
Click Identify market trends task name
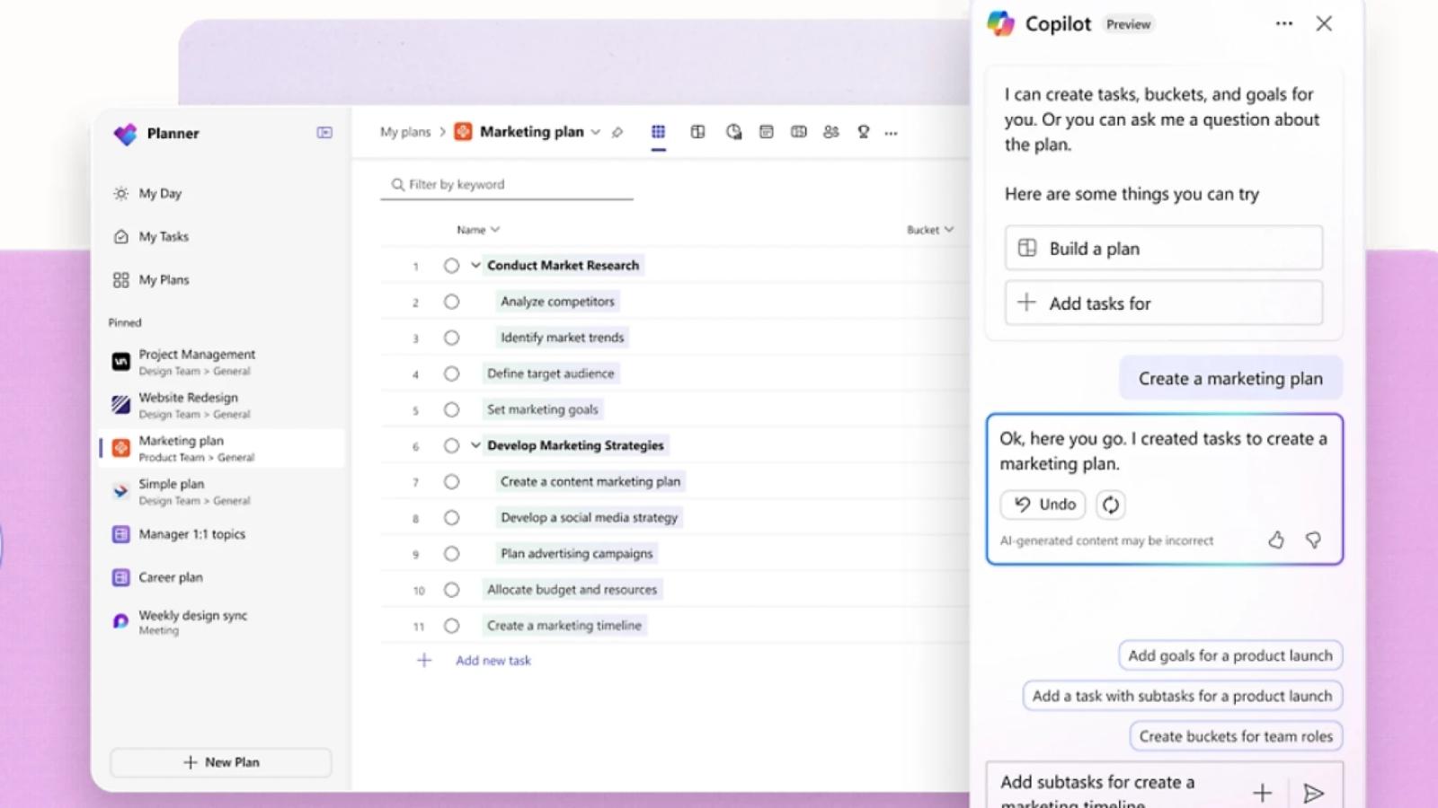[563, 338]
